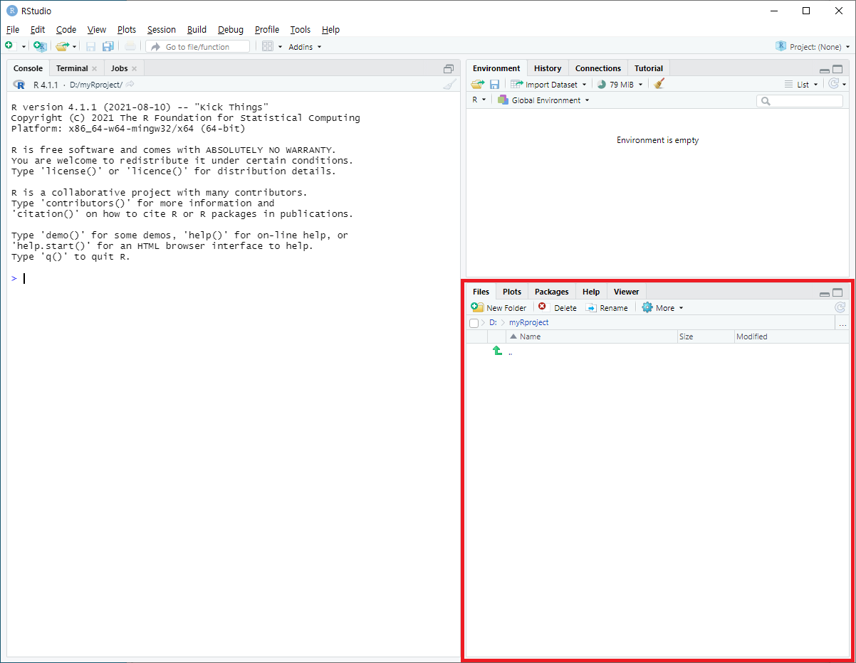Open the 79 MiB memory usage dropdown

[620, 84]
